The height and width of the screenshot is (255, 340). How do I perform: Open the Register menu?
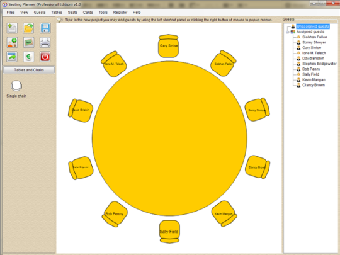tap(120, 13)
